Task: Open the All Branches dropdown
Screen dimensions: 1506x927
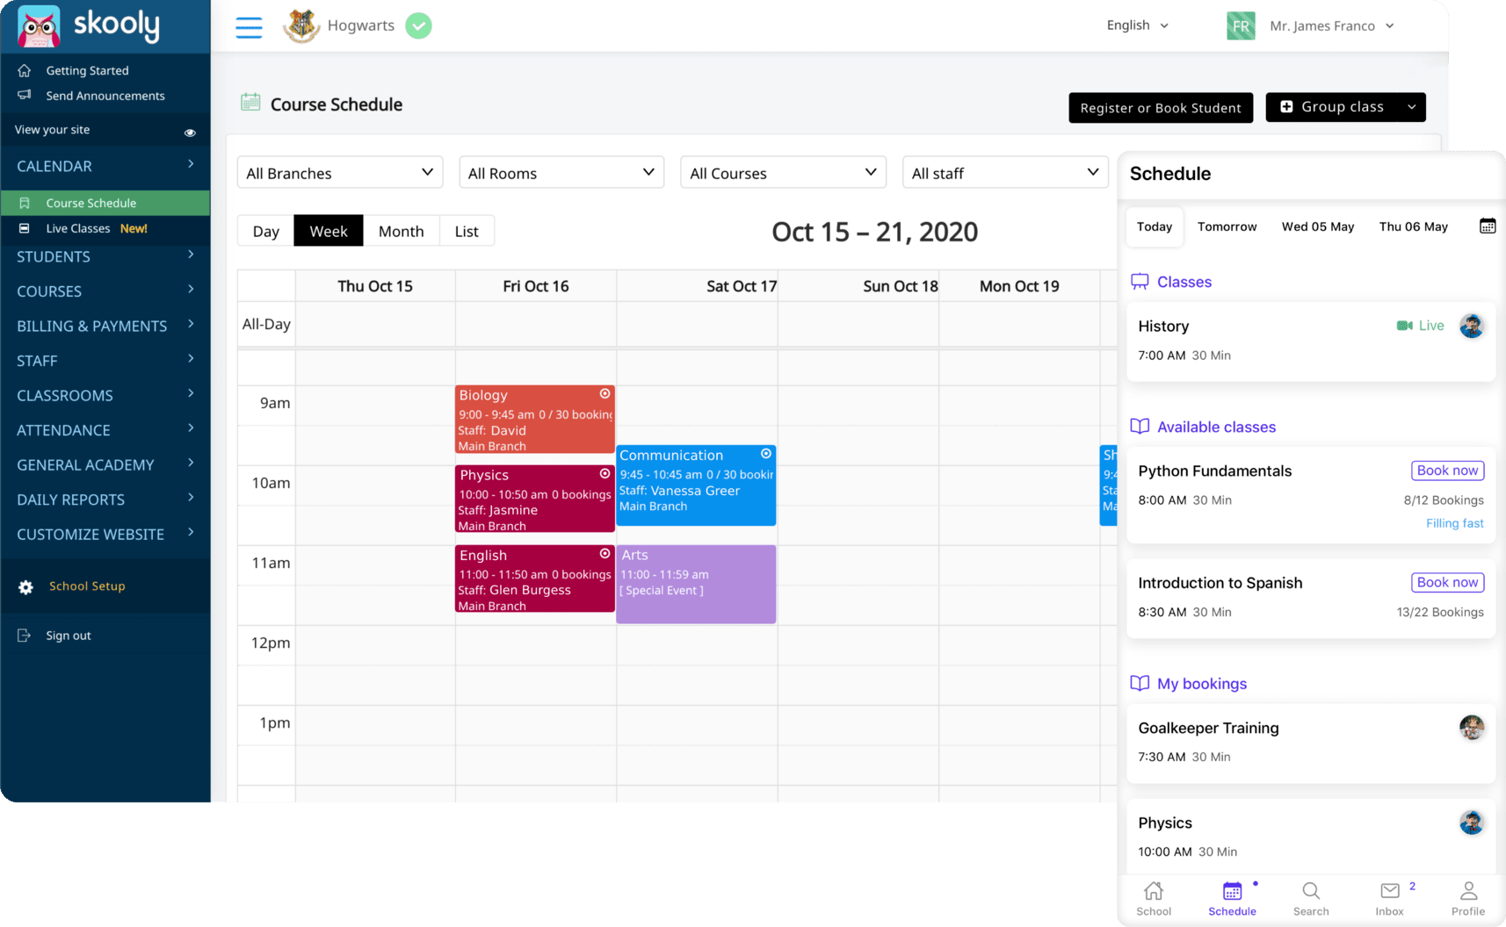Action: pyautogui.click(x=339, y=172)
